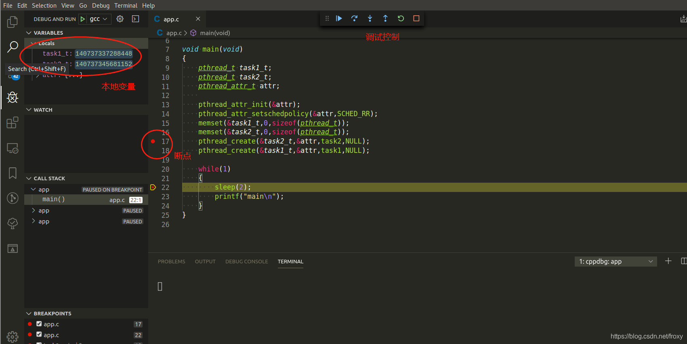
Task: Split terminal panel icon
Action: [x=684, y=261]
